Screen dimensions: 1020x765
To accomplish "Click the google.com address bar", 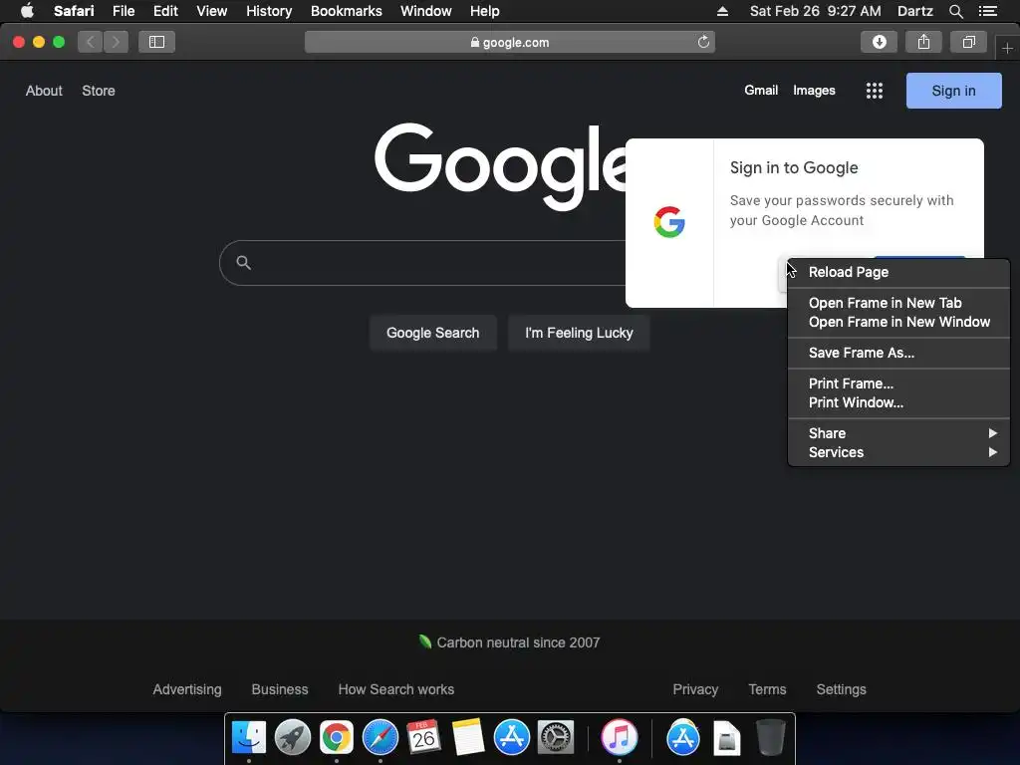I will tap(509, 42).
